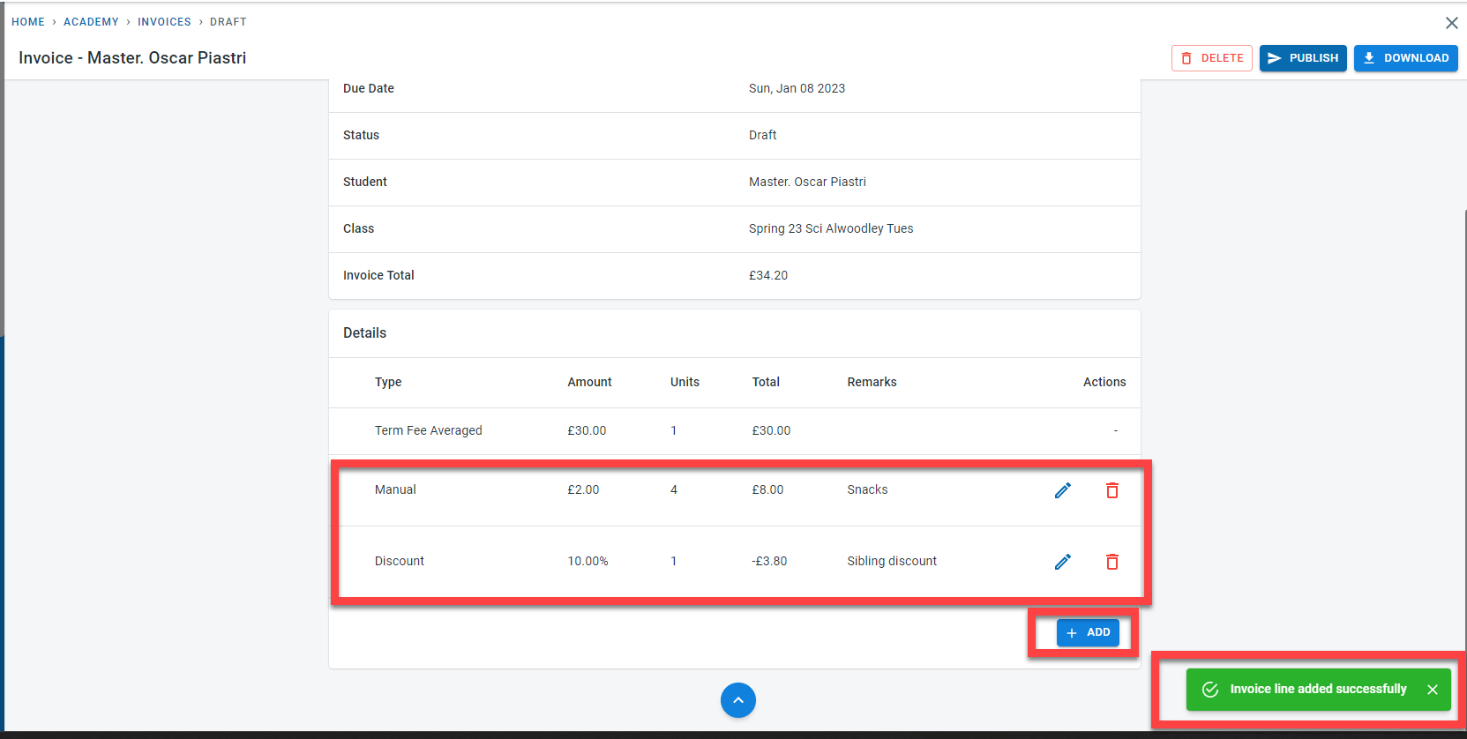The width and height of the screenshot is (1467, 739).
Task: Edit the Sibling discount line
Action: click(1062, 562)
